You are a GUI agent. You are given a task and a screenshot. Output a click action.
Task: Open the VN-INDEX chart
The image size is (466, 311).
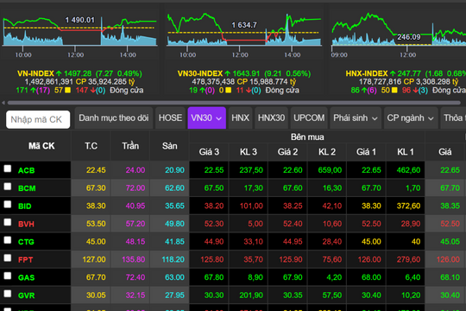pyautogui.click(x=79, y=33)
